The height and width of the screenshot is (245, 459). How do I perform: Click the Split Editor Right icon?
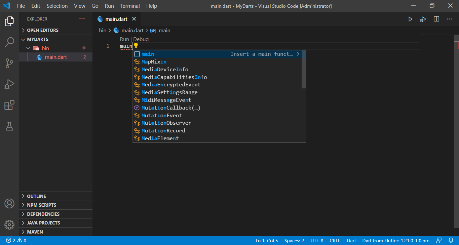[x=436, y=19]
